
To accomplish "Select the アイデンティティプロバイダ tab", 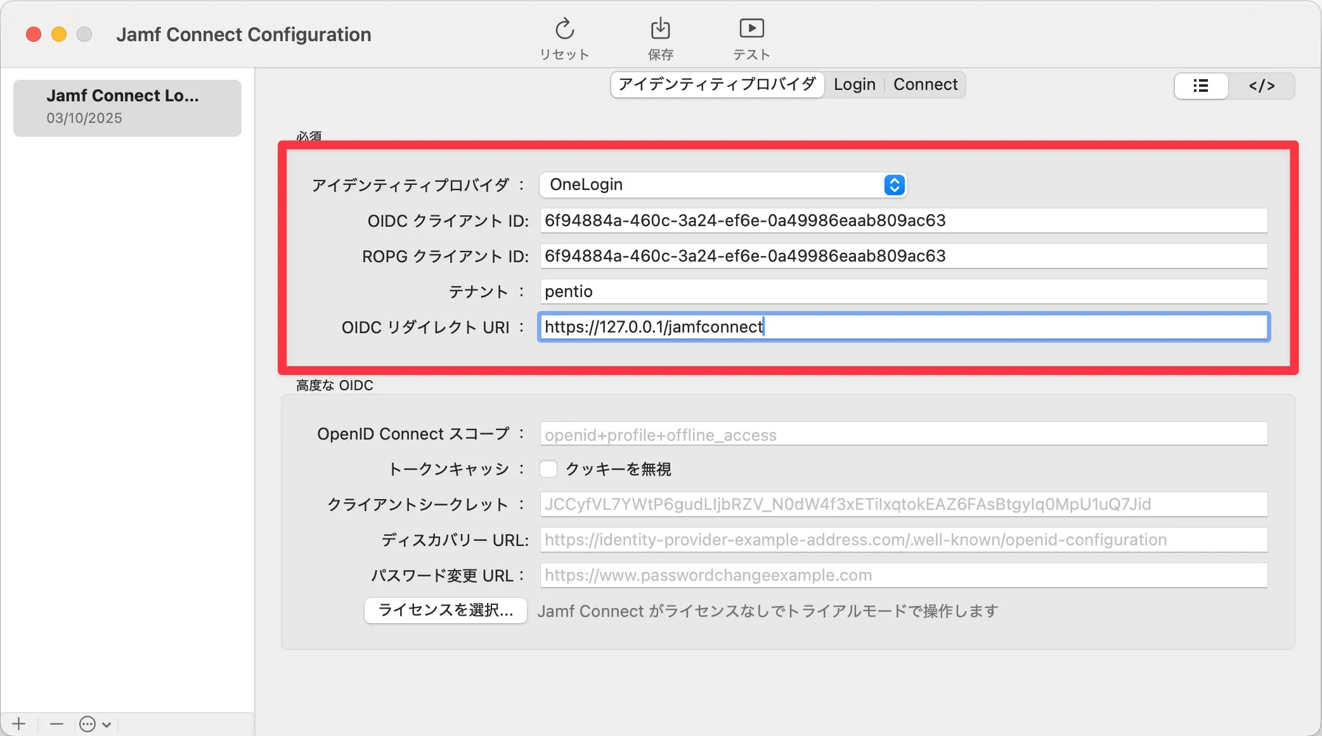I will point(717,84).
